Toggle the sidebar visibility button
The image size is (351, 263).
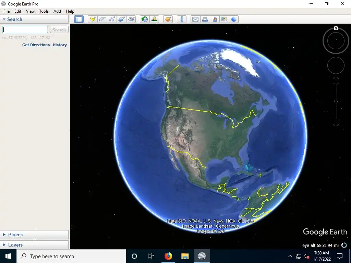(x=79, y=19)
